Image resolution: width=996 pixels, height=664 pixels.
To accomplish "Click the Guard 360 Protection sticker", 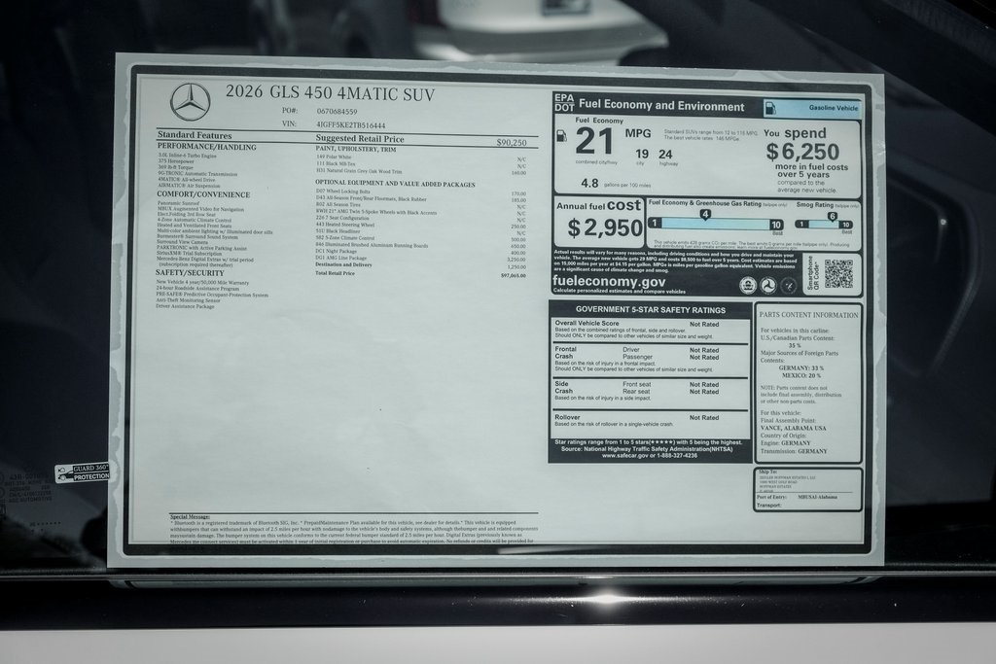I will 82,472.
